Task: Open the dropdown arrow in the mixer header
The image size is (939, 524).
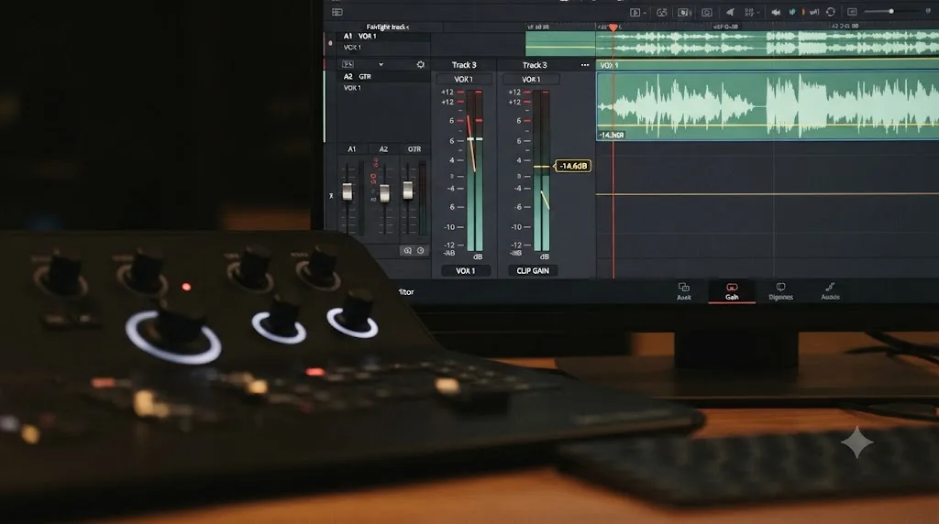Action: (381, 65)
